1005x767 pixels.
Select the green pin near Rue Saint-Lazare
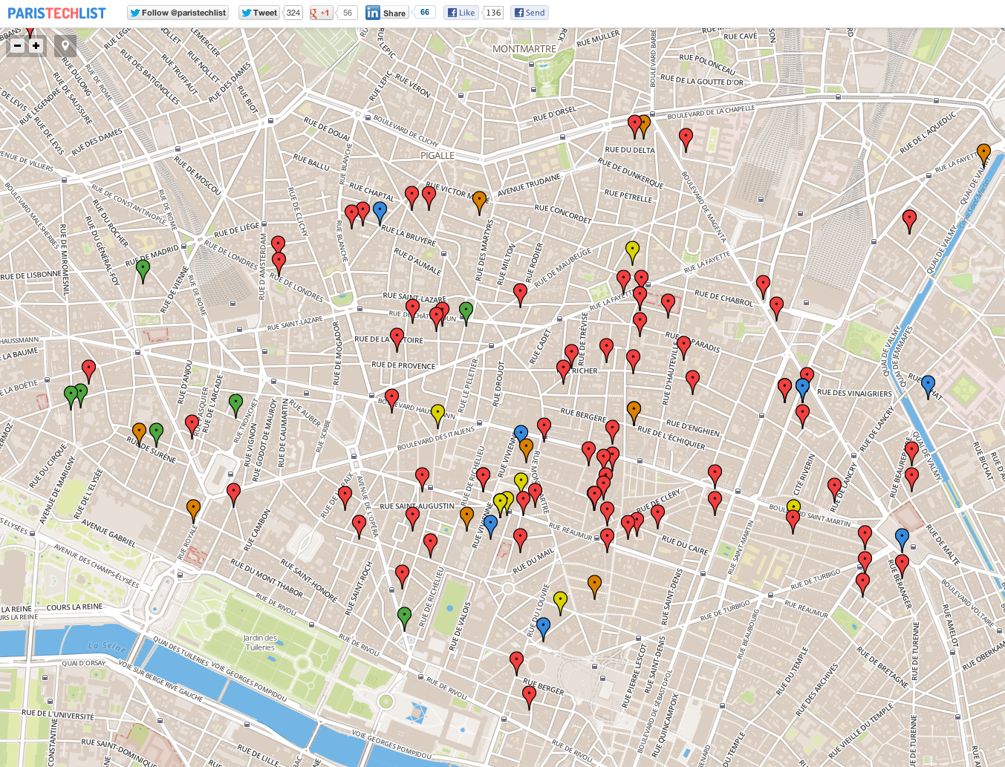coord(466,313)
